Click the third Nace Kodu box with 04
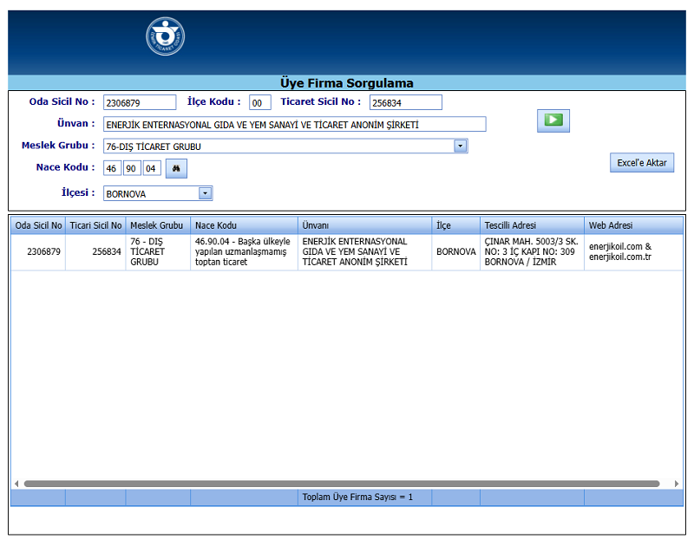 coord(152,168)
